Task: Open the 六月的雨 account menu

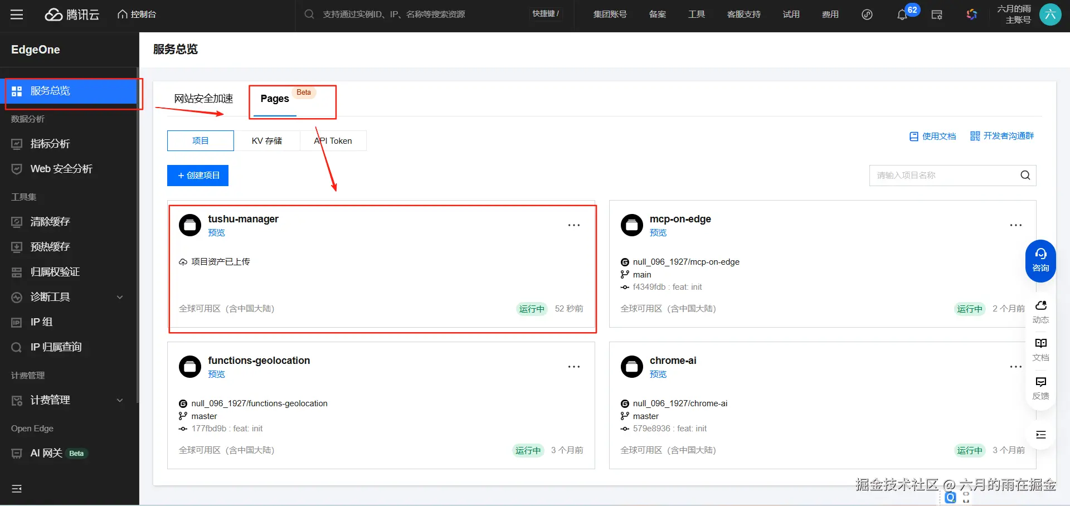Action: click(x=1014, y=14)
